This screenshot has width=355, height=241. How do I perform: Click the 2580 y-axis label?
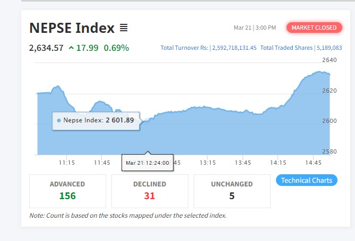330,151
